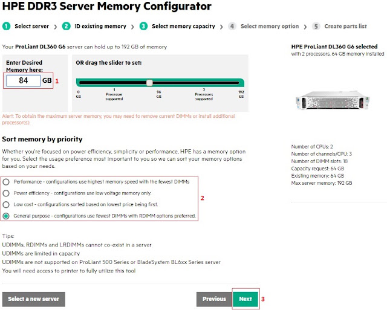Select the Power efficiency radio option
The width and height of the screenshot is (387, 310).
[x=6, y=193]
